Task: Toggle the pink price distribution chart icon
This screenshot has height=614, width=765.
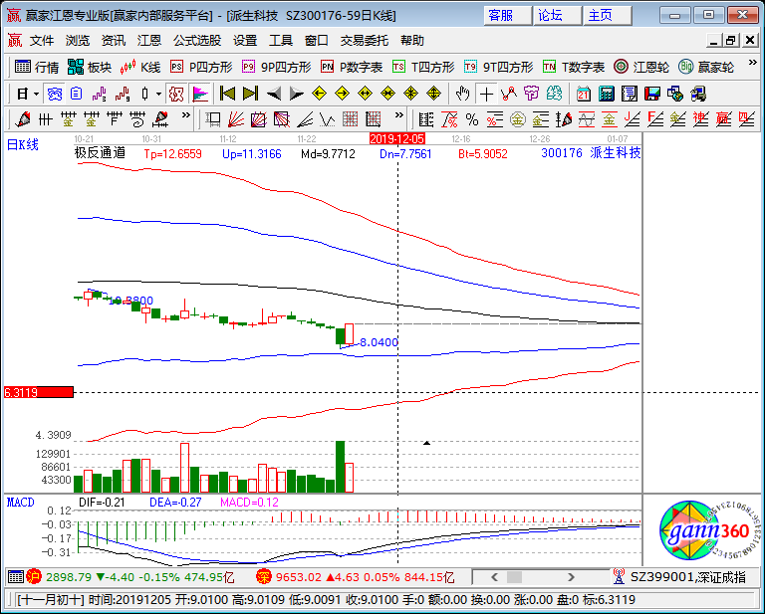Action: point(200,94)
